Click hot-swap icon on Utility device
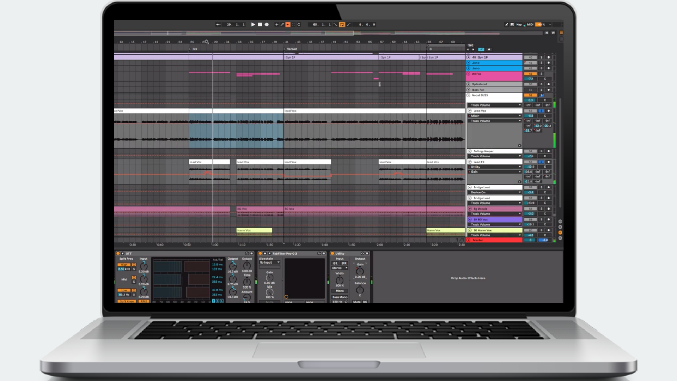Screen dimensions: 677x381 [362, 253]
